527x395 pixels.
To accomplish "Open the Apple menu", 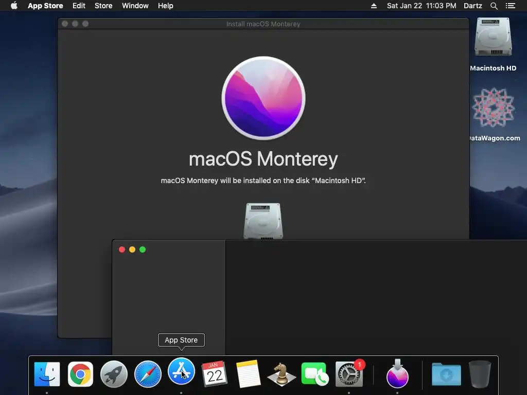I will [x=14, y=6].
